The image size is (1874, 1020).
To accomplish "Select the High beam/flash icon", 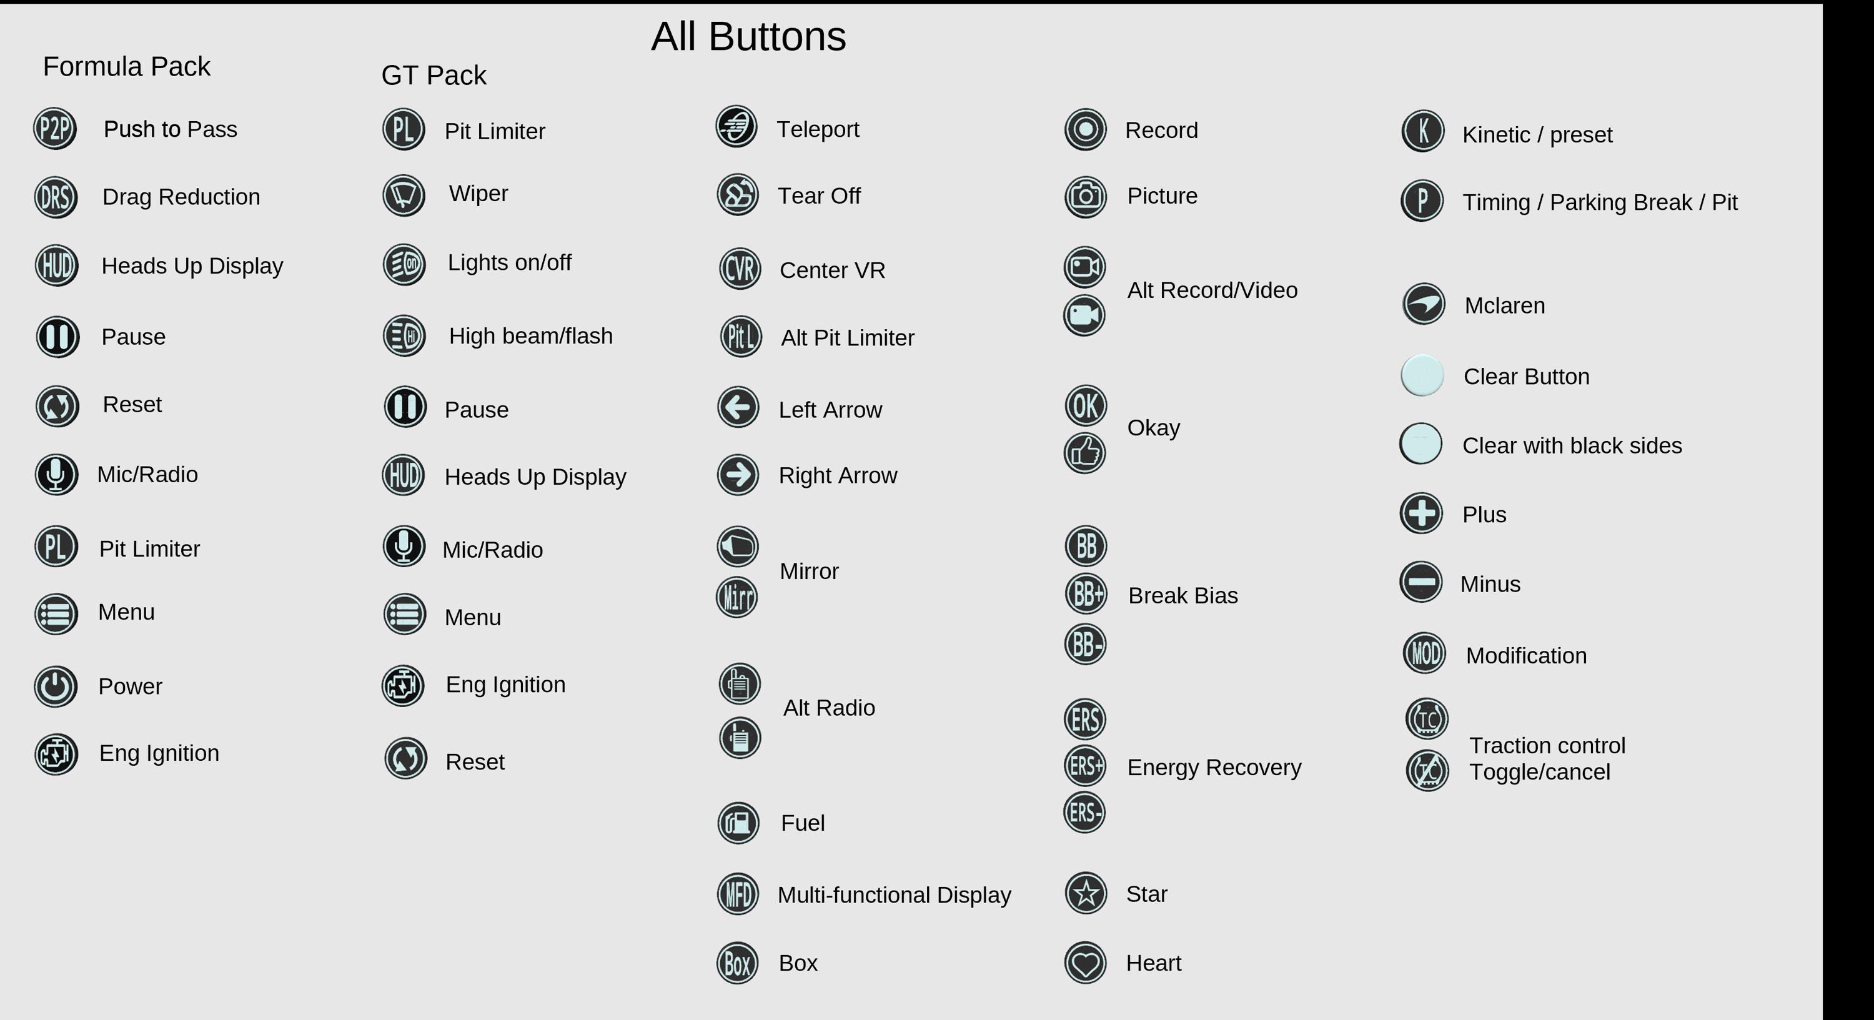I will [x=405, y=335].
